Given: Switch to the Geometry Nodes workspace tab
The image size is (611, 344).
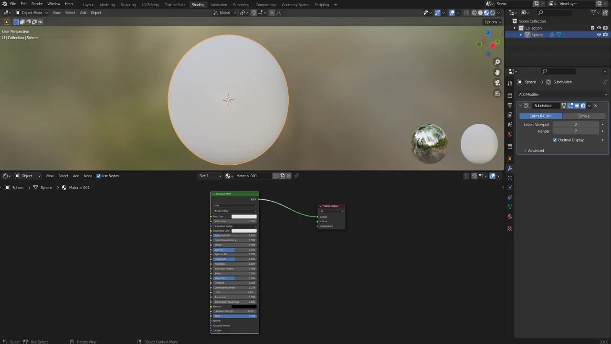Looking at the screenshot, I should [295, 5].
